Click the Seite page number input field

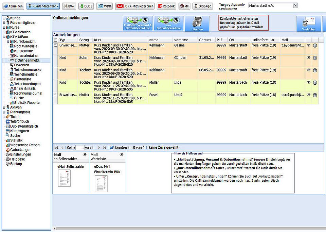80,148
